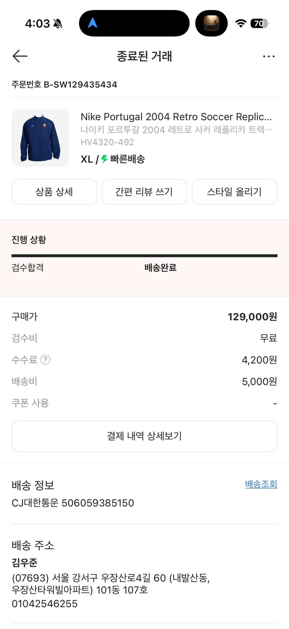Select 스타일 올리기 to upload a style

coord(234,192)
